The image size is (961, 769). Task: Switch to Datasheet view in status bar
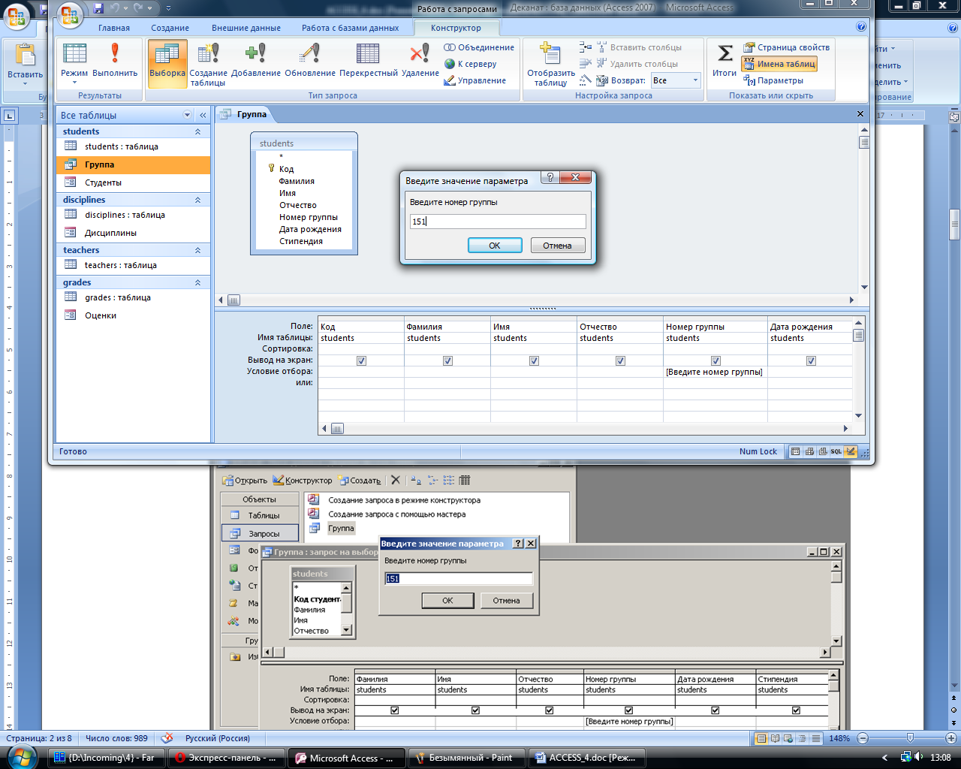pyautogui.click(x=795, y=451)
